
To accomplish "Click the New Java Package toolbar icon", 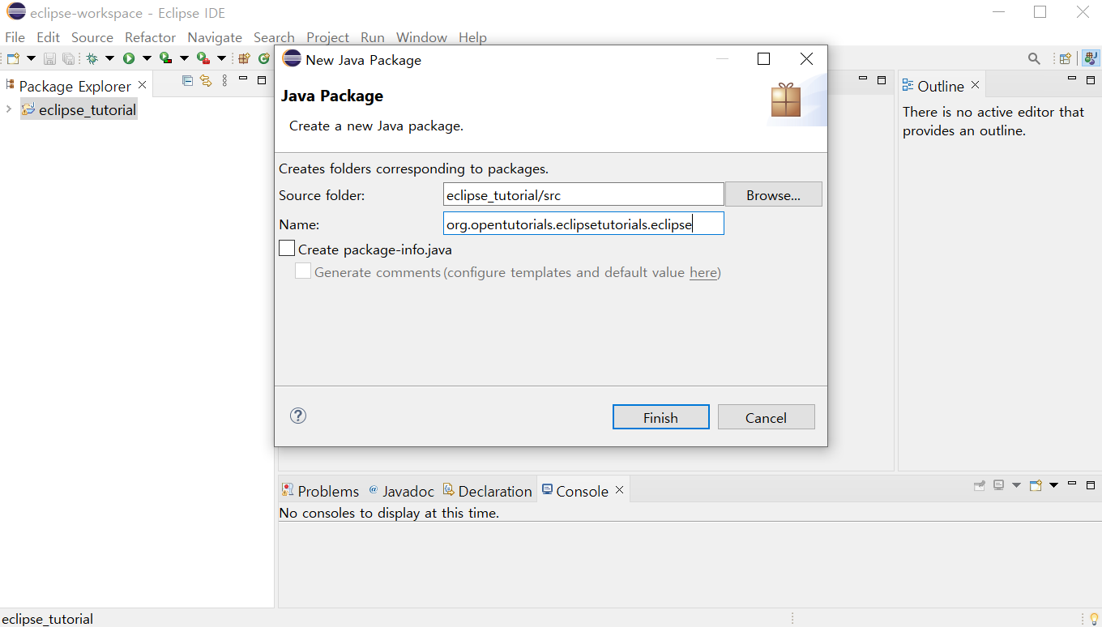I will 244,58.
